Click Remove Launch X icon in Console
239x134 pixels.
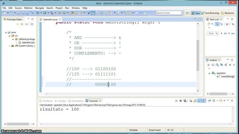point(181,101)
